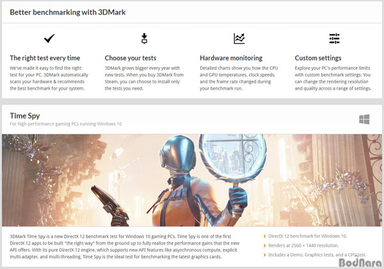
Task: Click the orange arrow beside DirectX 12 benchmark bullet
Action: [264, 236]
